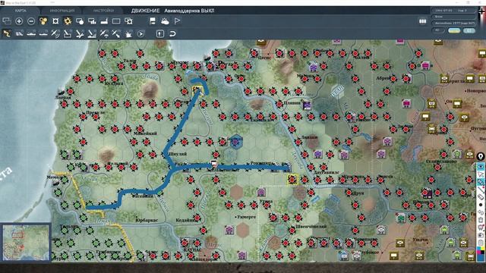Click the end-turn cross emblem in the top-right corner
This screenshot has height=273, width=486.
pos(482,11)
